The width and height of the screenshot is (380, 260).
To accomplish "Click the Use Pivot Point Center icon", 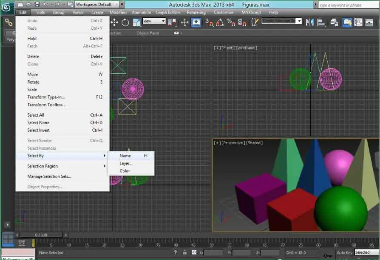I will click(172, 22).
